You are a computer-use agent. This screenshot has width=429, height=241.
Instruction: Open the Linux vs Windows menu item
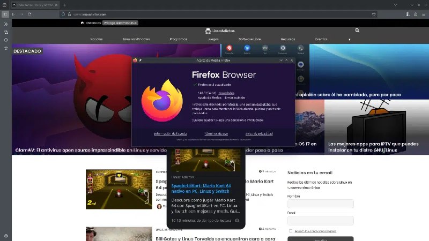[x=136, y=39]
